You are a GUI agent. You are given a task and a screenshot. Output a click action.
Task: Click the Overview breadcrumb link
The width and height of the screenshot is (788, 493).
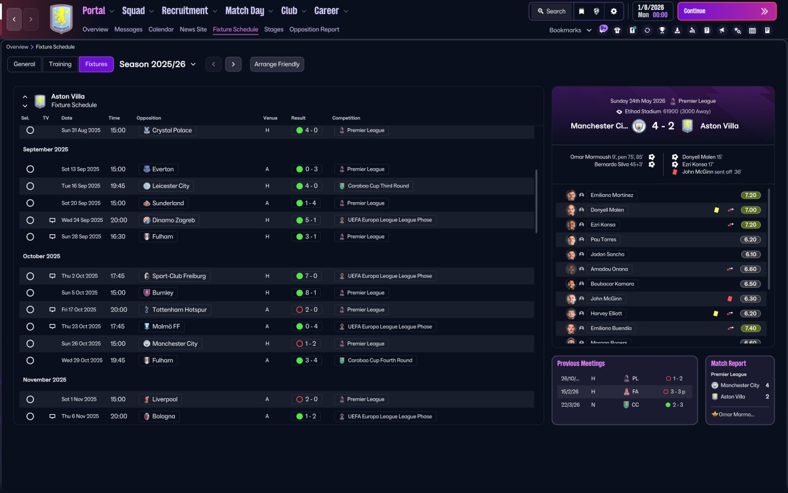17,47
